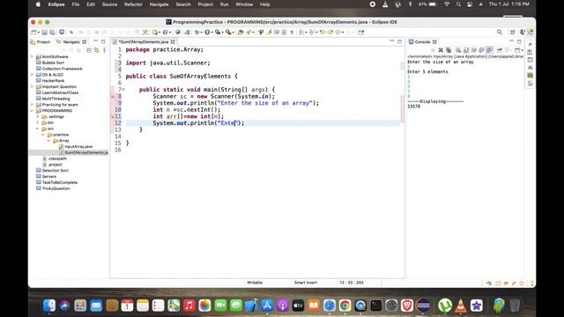Image resolution: width=564 pixels, height=317 pixels.
Task: Click the Link with Editor icon in Navigator
Action: tap(96, 50)
